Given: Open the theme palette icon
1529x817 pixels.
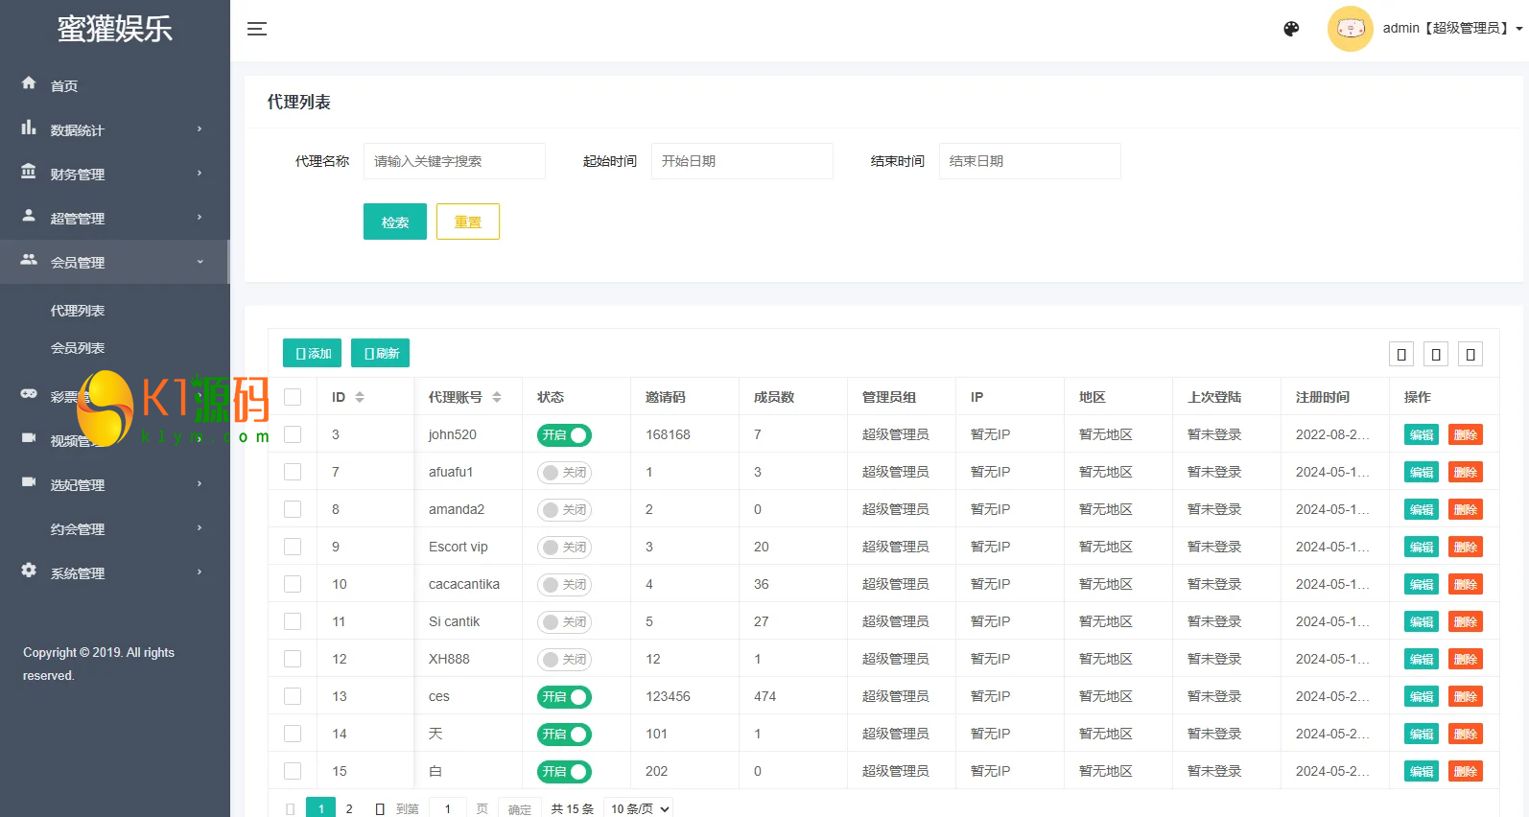Looking at the screenshot, I should pos(1291,29).
